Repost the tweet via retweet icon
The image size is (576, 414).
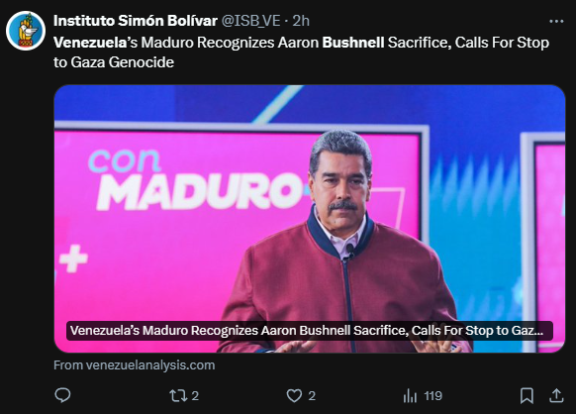(x=178, y=396)
